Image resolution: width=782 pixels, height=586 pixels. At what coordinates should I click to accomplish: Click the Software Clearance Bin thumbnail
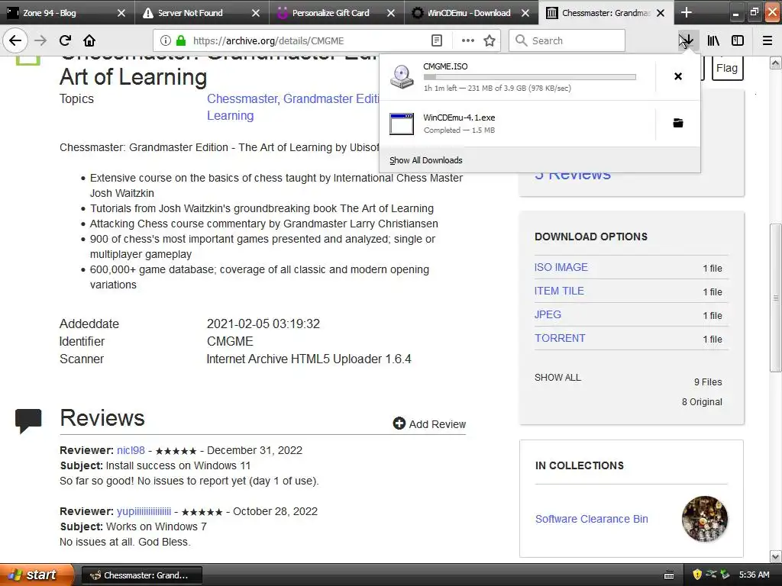coord(704,519)
